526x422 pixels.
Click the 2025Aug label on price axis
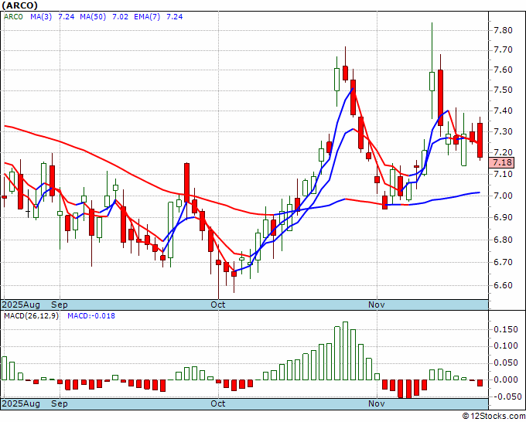[21, 305]
